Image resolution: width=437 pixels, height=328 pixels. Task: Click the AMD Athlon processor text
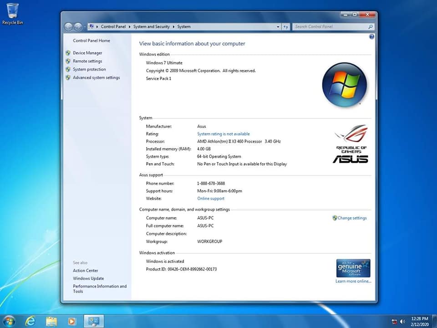coord(239,141)
